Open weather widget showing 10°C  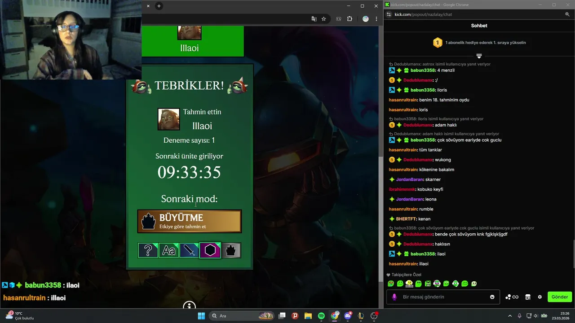pos(20,316)
